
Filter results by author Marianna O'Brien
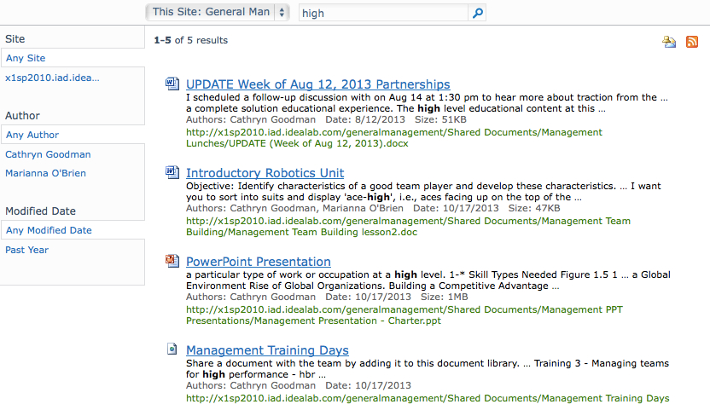45,173
